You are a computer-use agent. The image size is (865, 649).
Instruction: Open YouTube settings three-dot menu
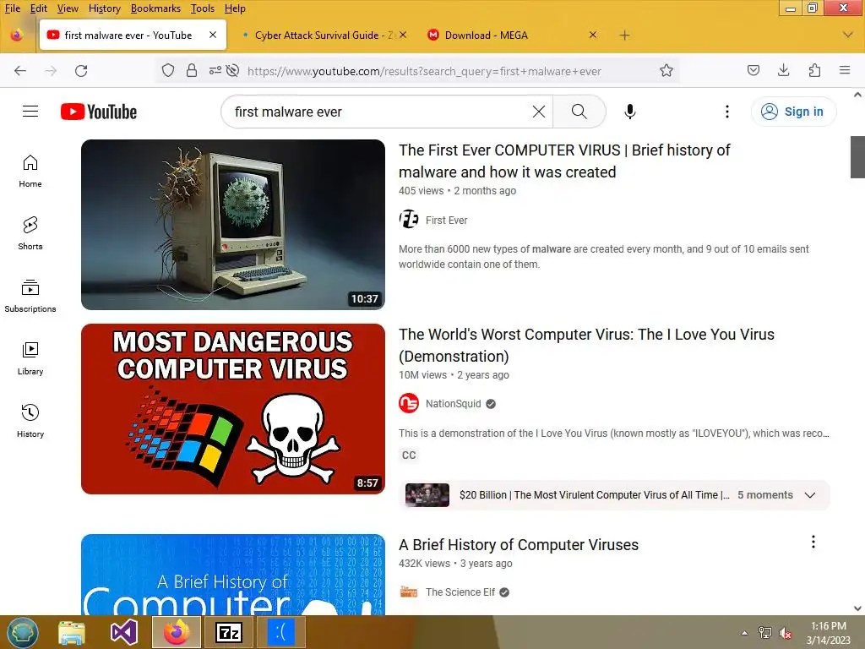727,112
